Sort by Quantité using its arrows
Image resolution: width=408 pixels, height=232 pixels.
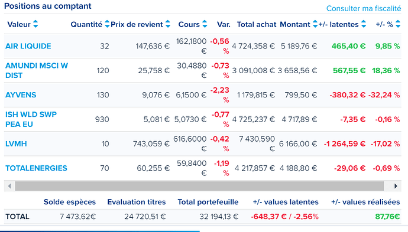pos(107,24)
